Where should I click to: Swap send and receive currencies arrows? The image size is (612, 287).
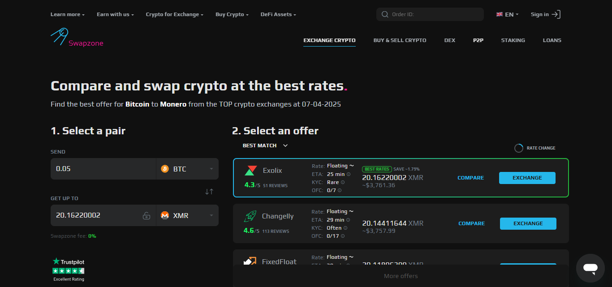[209, 192]
